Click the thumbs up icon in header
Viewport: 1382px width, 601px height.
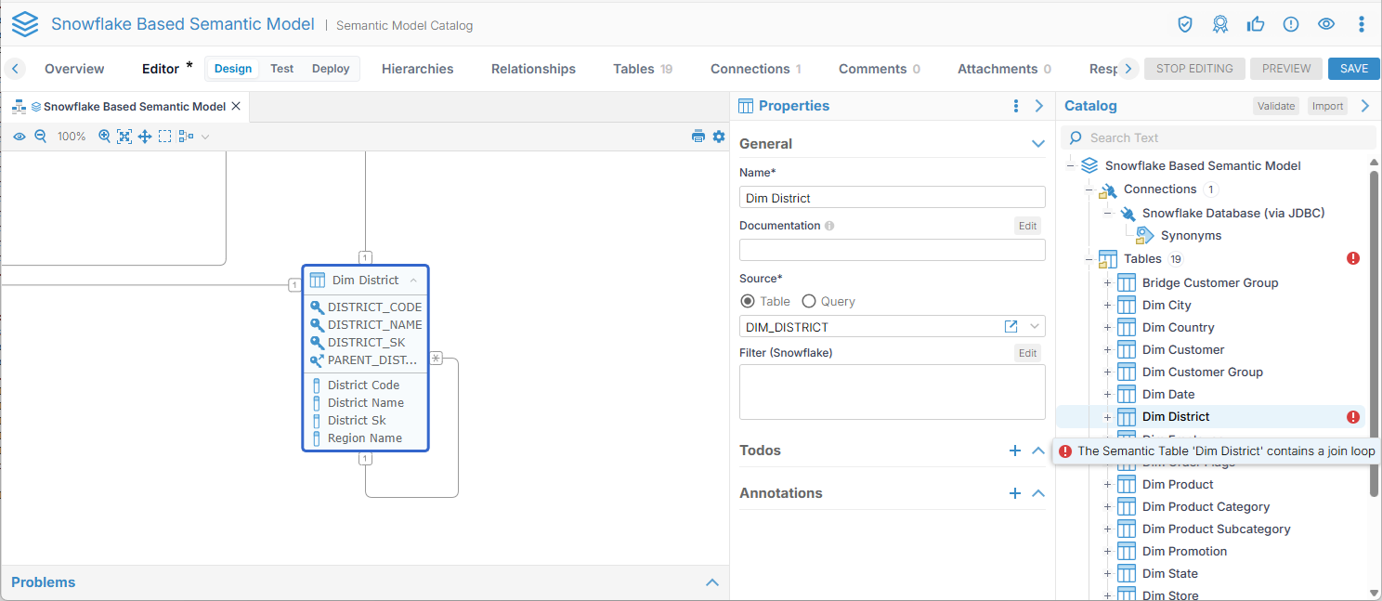pos(1257,24)
